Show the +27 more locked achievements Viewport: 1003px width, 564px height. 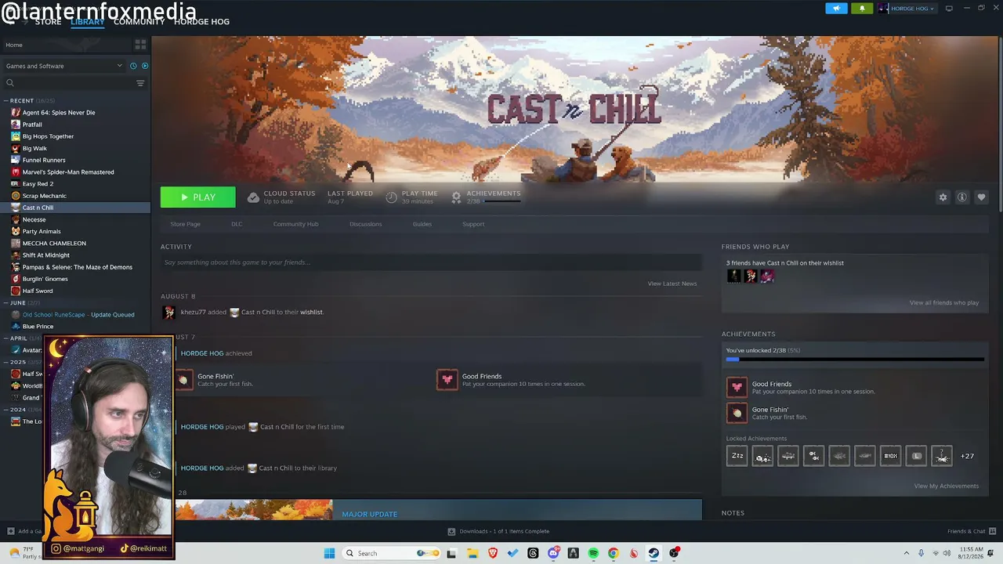tap(968, 457)
